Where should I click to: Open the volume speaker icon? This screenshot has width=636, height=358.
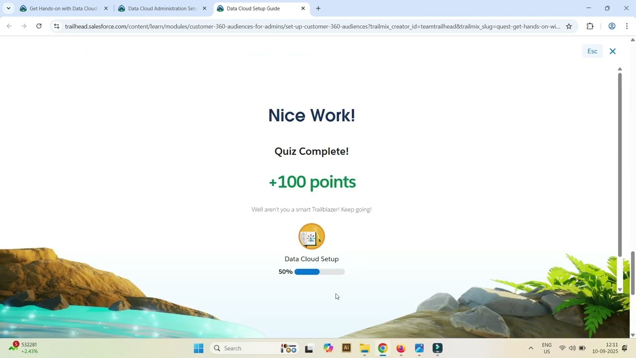572,348
